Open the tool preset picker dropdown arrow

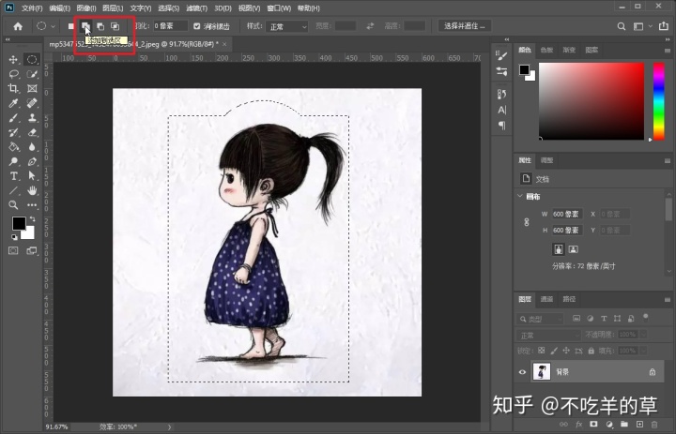[53, 26]
